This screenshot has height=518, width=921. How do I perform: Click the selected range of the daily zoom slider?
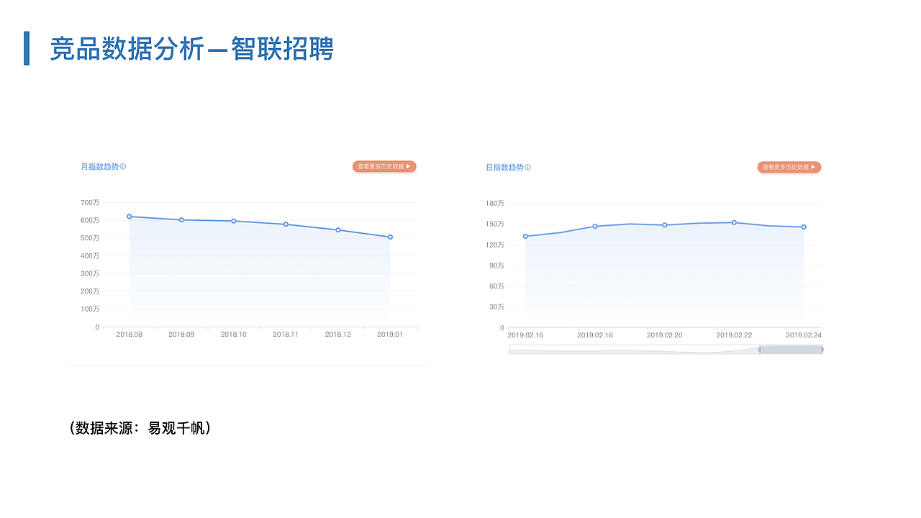[x=791, y=350]
